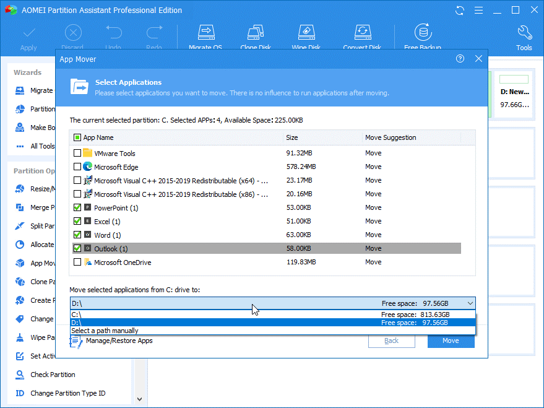
Task: Collapse the destination drive dropdown arrow
Action: tap(470, 303)
